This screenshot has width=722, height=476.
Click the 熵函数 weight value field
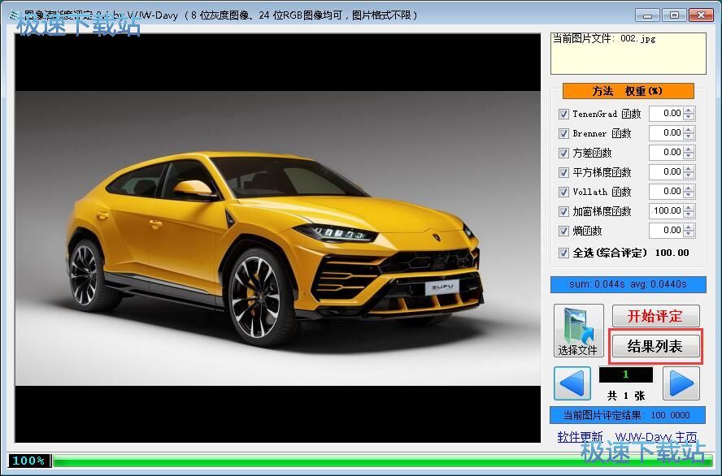click(x=666, y=231)
